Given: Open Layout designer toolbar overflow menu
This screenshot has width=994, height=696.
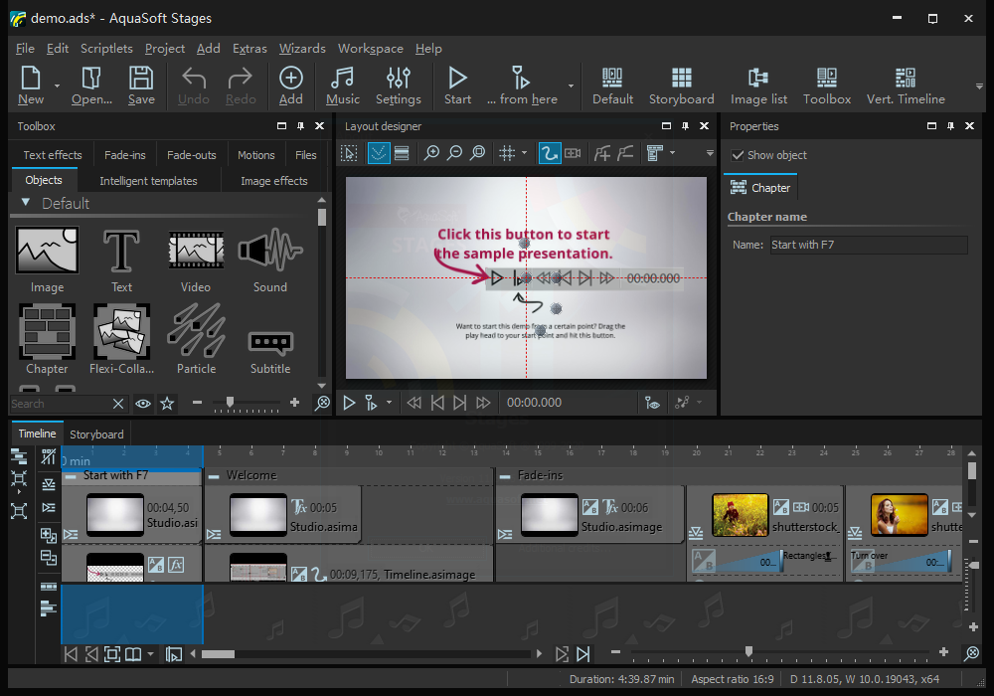Looking at the screenshot, I should (x=710, y=153).
